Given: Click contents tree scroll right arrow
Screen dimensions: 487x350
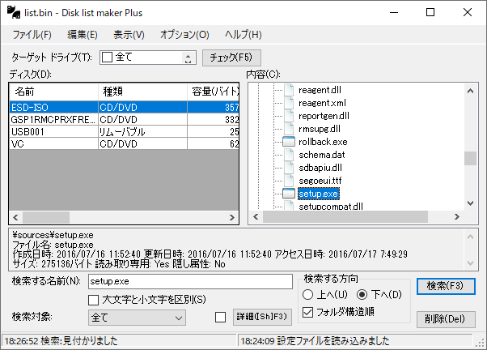Looking at the screenshot, I should [x=457, y=217].
